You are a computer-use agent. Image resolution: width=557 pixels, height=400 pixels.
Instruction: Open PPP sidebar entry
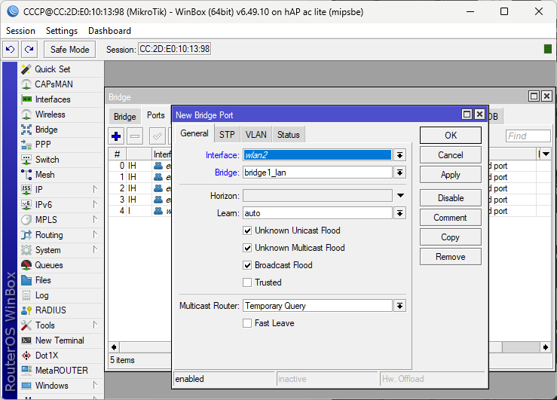[60, 145]
